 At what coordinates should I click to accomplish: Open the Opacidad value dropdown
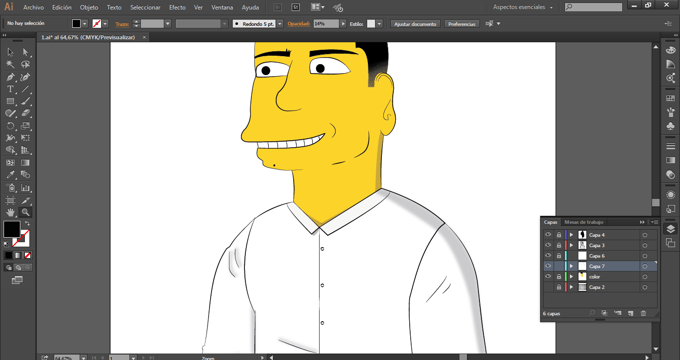(x=343, y=24)
